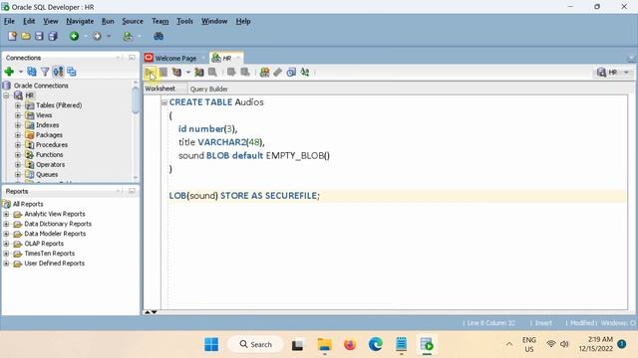Minimize the Connections panel
638x358 pixels.
132,58
